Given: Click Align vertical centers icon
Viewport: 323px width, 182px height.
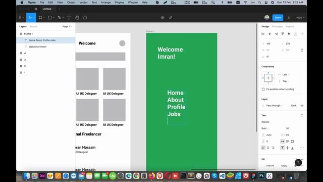Looking at the screenshot, I should point(289,34).
